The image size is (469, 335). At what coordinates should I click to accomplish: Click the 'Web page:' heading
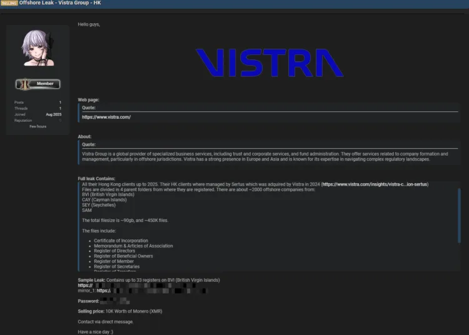[88, 100]
